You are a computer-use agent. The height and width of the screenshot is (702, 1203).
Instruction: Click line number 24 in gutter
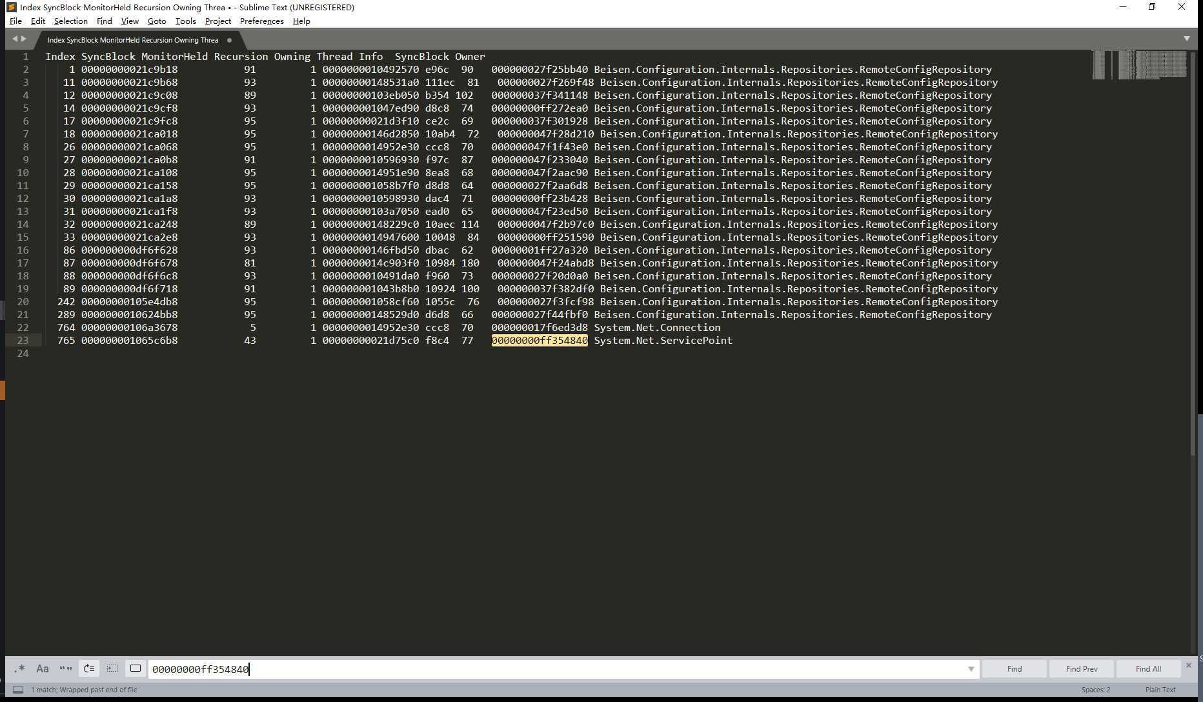point(23,354)
